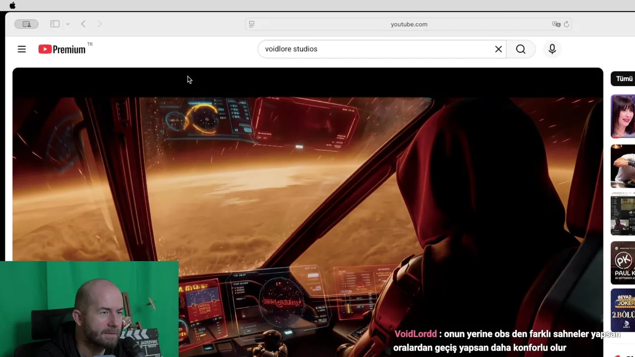Open second suggested video with man in white shirt
The height and width of the screenshot is (357, 635).
[623, 166]
